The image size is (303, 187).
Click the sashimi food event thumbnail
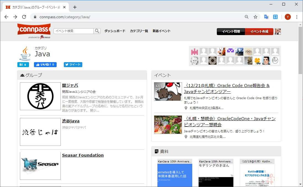point(168,125)
